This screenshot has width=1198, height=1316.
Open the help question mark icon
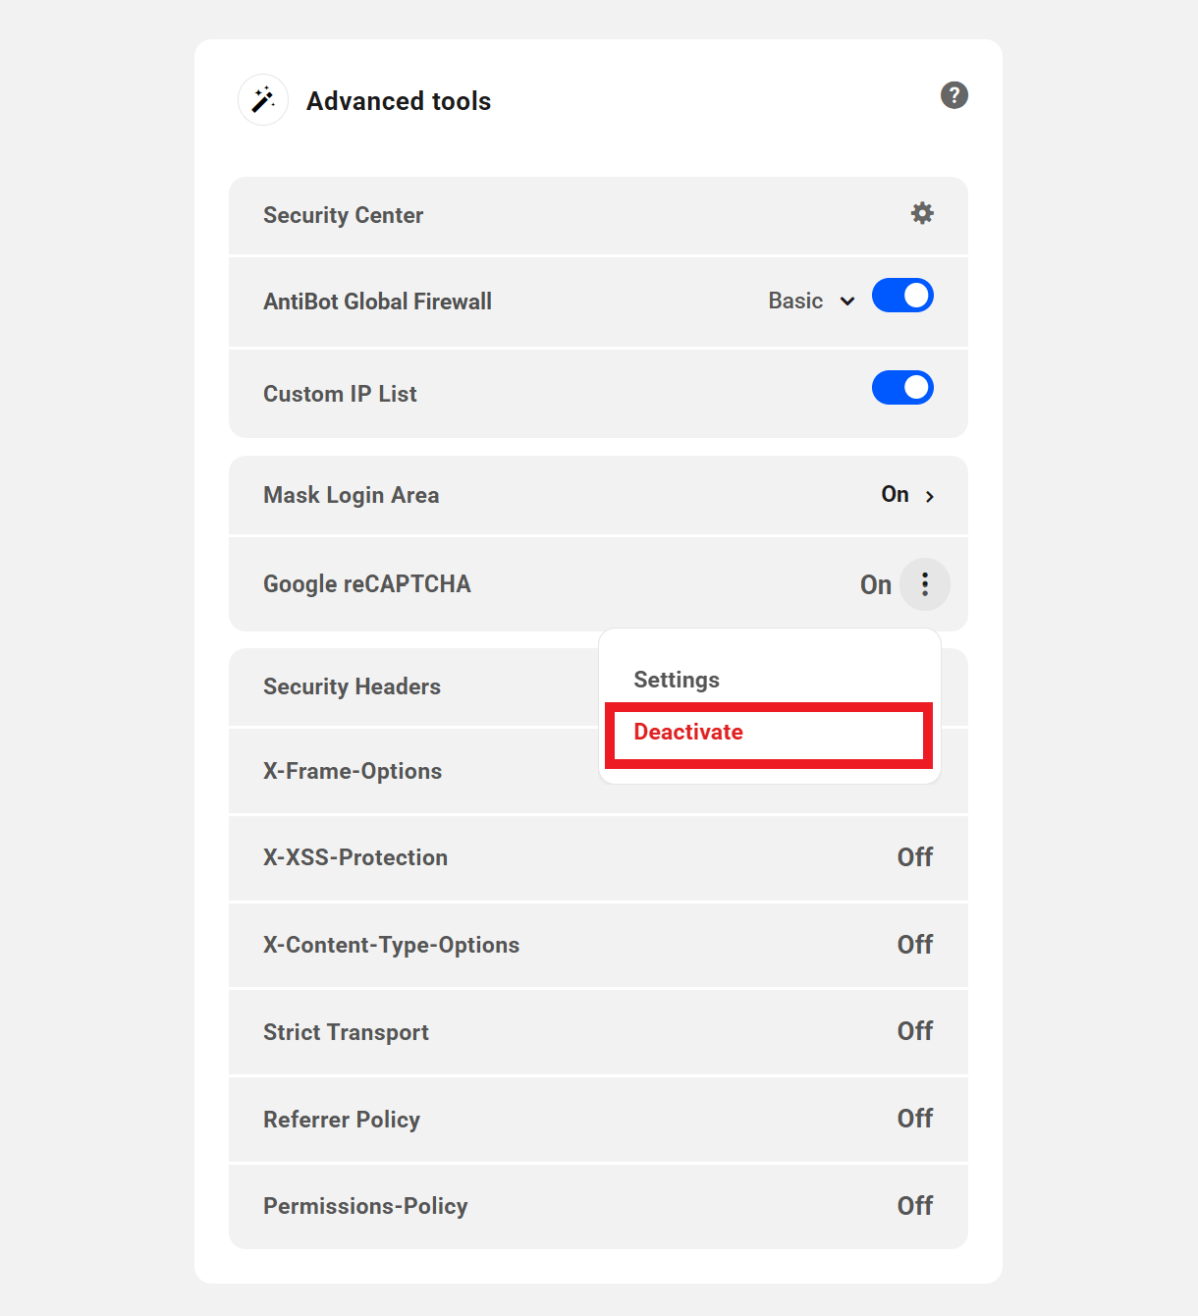click(953, 95)
